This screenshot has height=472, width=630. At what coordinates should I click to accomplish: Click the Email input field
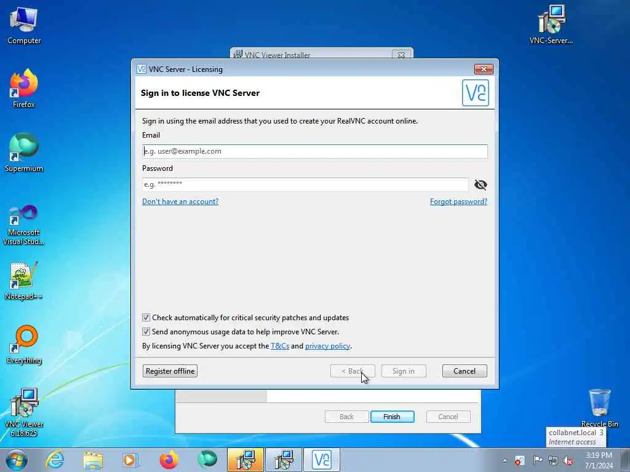(314, 151)
